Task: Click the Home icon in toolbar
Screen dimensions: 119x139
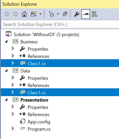Action: [x=24, y=14]
